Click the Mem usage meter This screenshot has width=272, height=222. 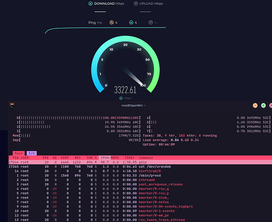tap(77, 135)
